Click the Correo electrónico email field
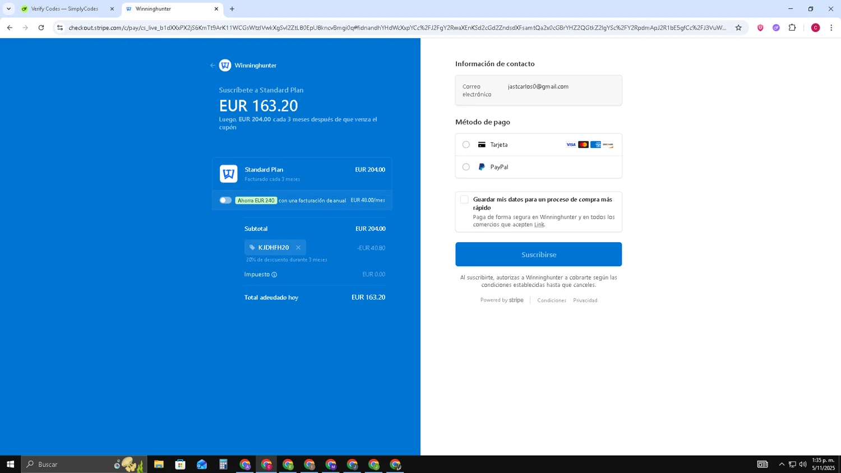Image resolution: width=841 pixels, height=473 pixels. (538, 90)
